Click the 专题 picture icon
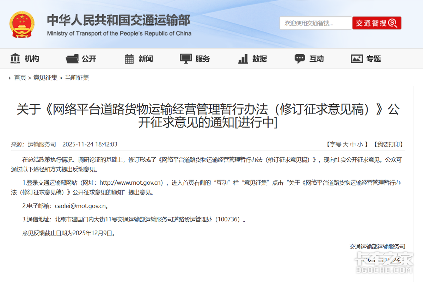Image resolution: width=423 pixels, height=282 pixels. (x=357, y=59)
